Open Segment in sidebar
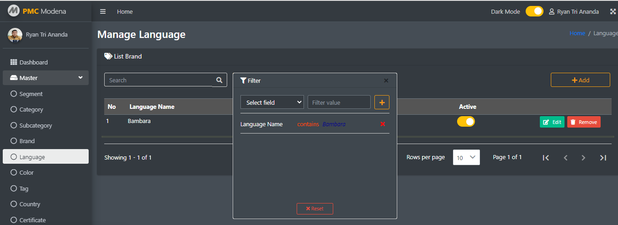618x225 pixels. click(46, 94)
